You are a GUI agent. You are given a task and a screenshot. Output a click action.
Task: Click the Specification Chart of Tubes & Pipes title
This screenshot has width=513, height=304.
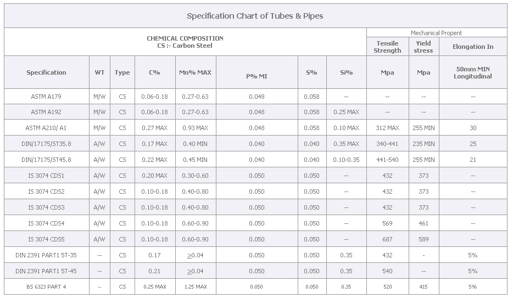click(255, 16)
